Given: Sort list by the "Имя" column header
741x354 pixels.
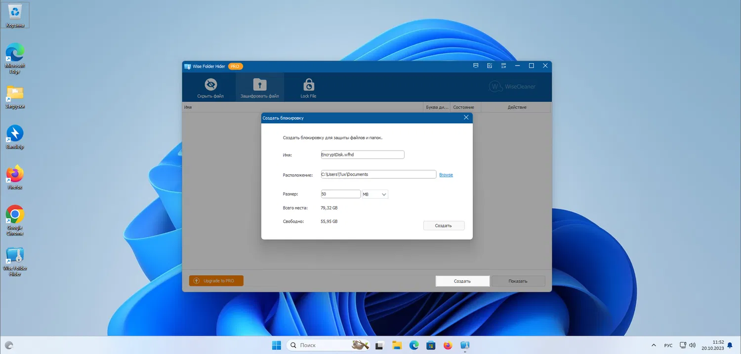Looking at the screenshot, I should 188,107.
